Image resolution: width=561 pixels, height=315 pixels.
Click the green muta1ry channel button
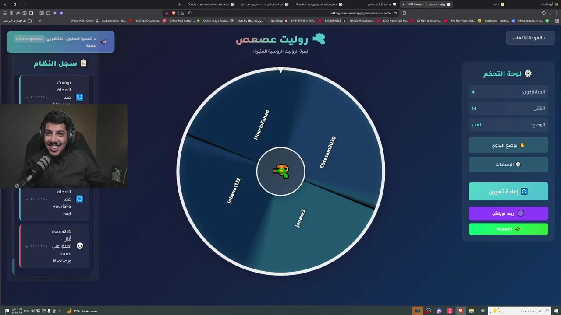[508, 229]
